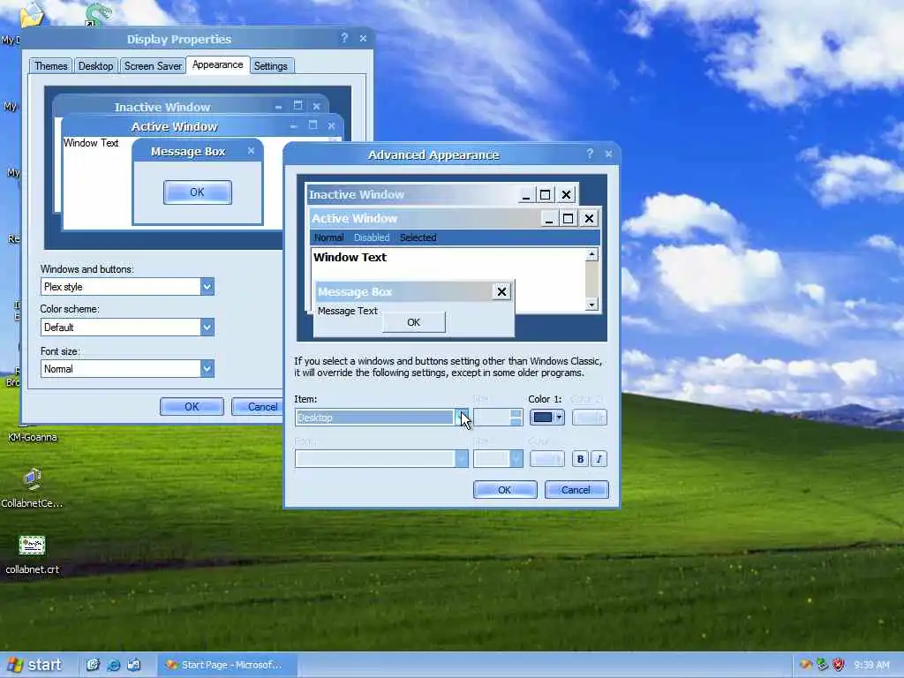Go to the Settings tab
Screen dimensions: 904x678
[x=270, y=66]
